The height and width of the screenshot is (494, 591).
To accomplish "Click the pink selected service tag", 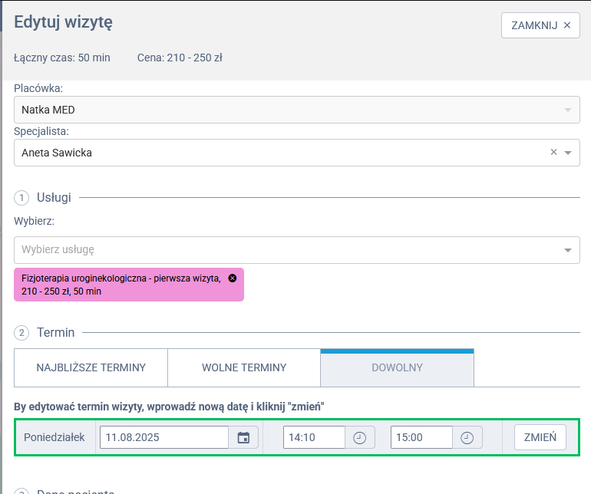I will coord(123,285).
